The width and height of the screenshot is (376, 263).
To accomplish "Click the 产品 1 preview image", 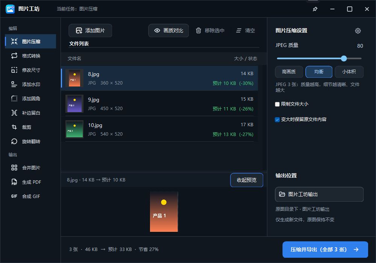I will point(164,212).
